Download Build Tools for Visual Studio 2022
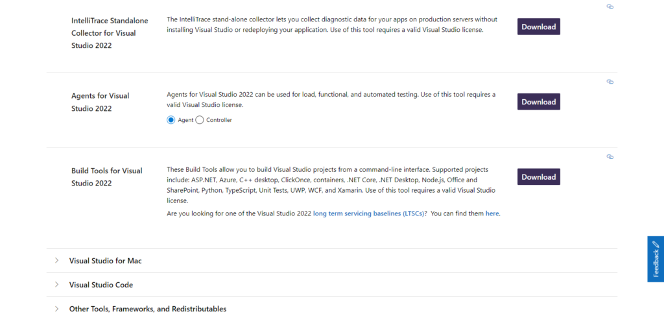The height and width of the screenshot is (314, 664). point(538,177)
